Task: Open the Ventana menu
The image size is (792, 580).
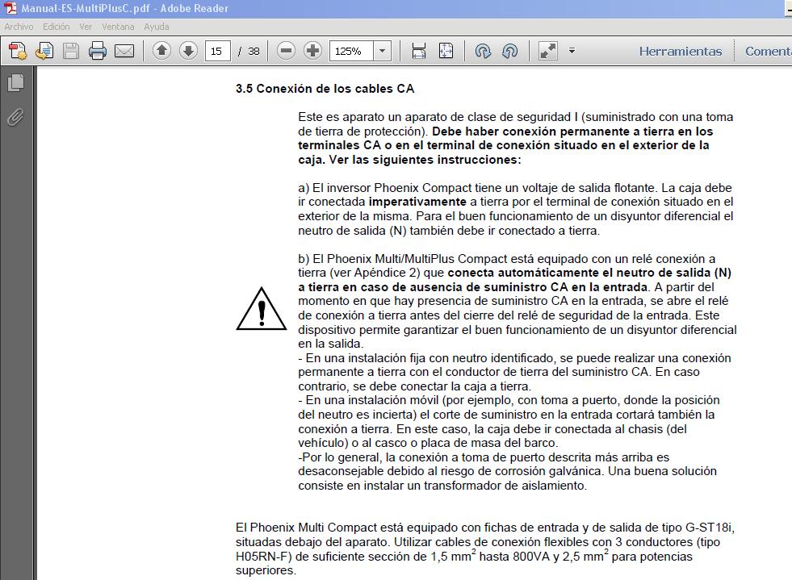Action: [x=118, y=27]
